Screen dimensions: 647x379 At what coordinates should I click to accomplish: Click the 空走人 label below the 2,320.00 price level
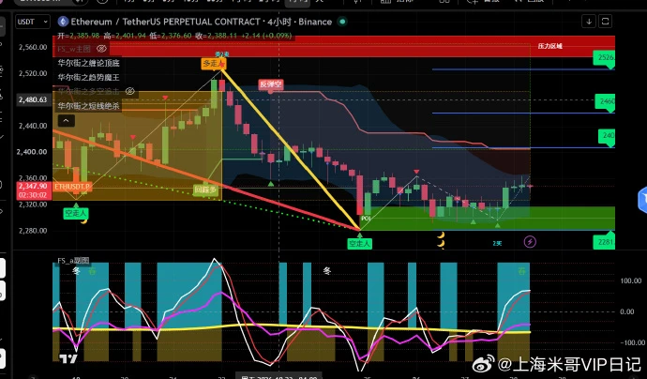coord(76,213)
